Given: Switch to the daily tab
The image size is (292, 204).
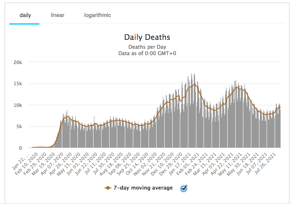Looking at the screenshot, I should click(25, 15).
